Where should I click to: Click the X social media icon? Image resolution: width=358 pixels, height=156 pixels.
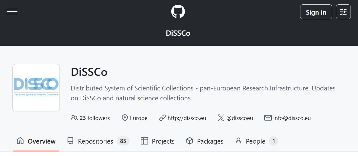click(x=221, y=118)
